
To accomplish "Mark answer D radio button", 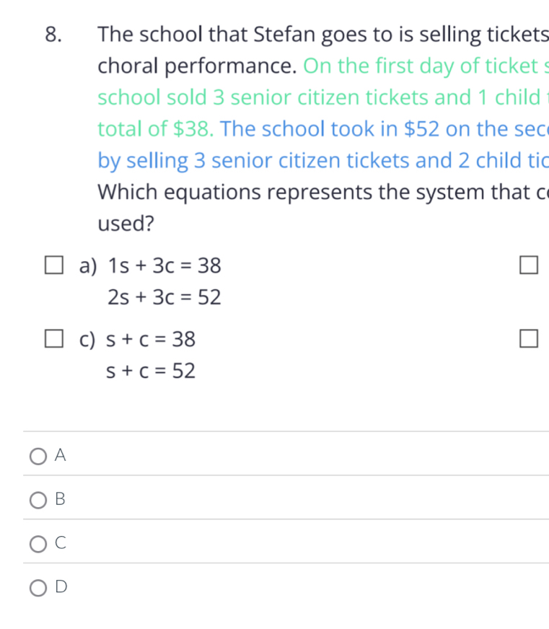I will (38, 587).
